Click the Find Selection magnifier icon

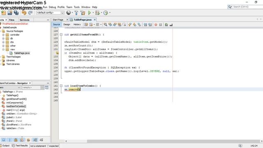[x=105, y=25]
